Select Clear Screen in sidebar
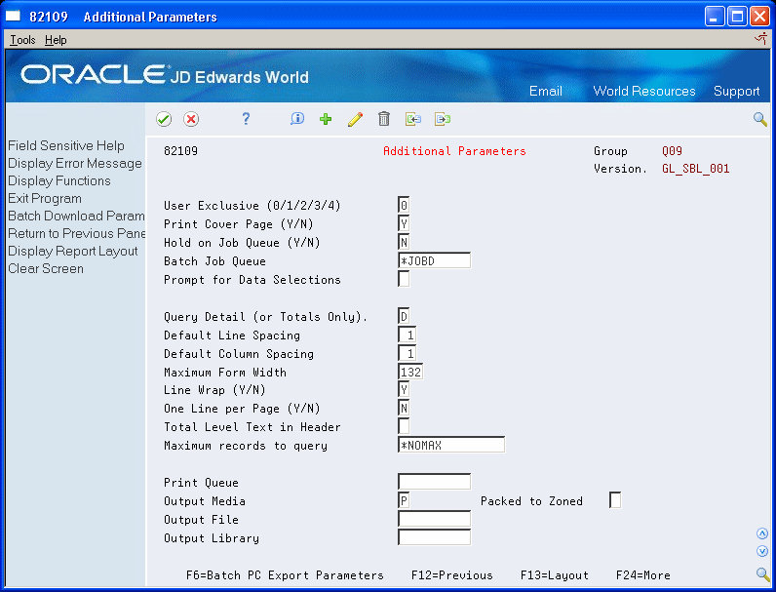This screenshot has width=776, height=592. 46,269
